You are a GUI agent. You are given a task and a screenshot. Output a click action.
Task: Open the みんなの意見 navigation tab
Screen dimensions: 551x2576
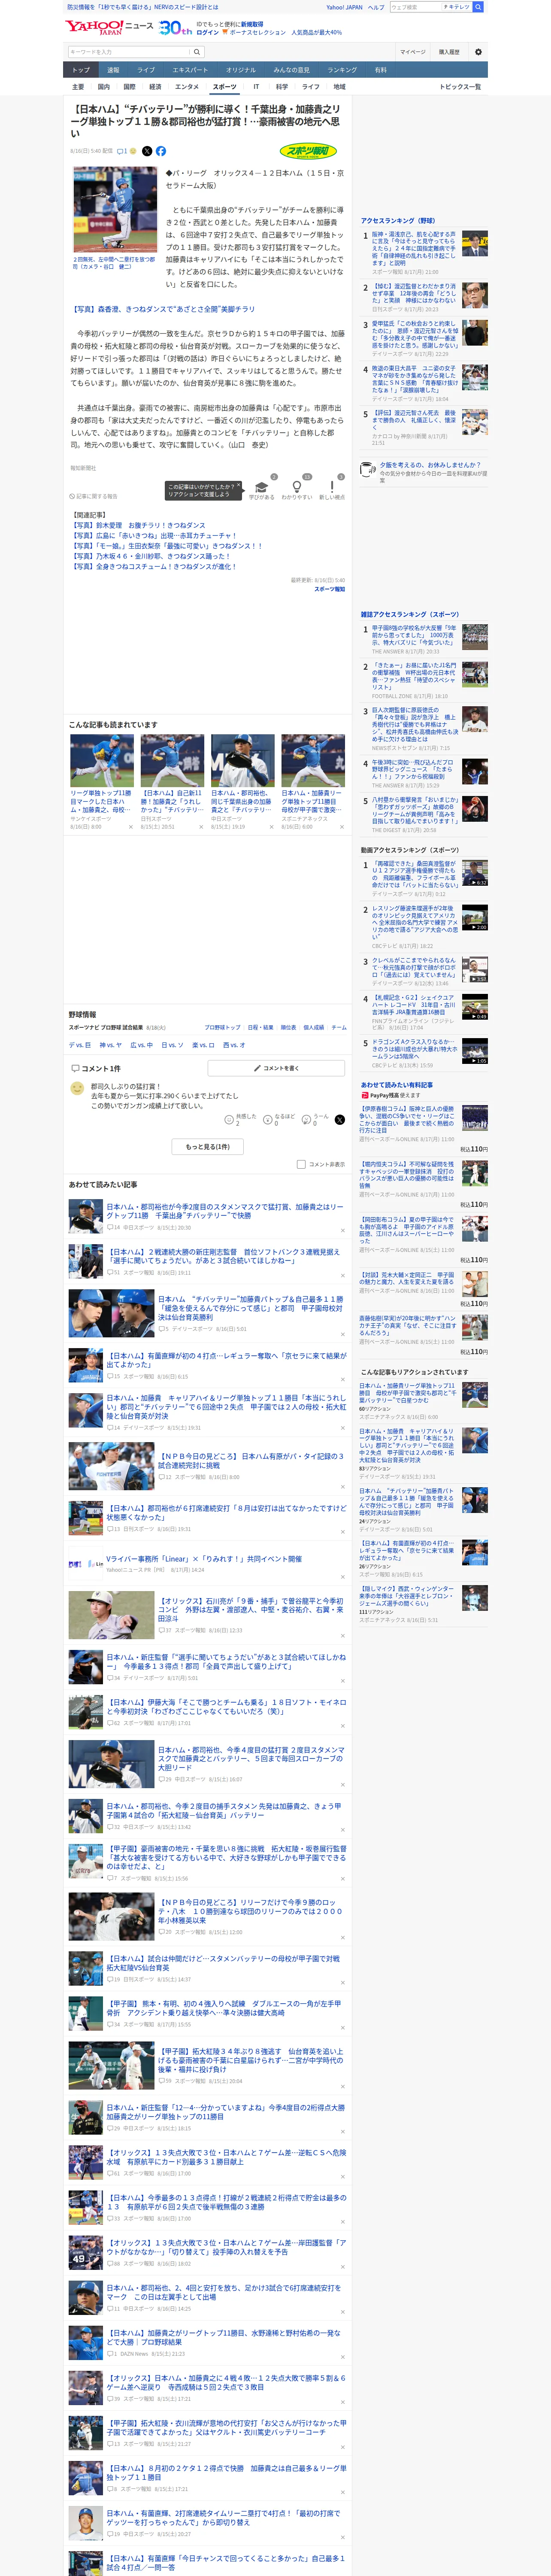(292, 70)
